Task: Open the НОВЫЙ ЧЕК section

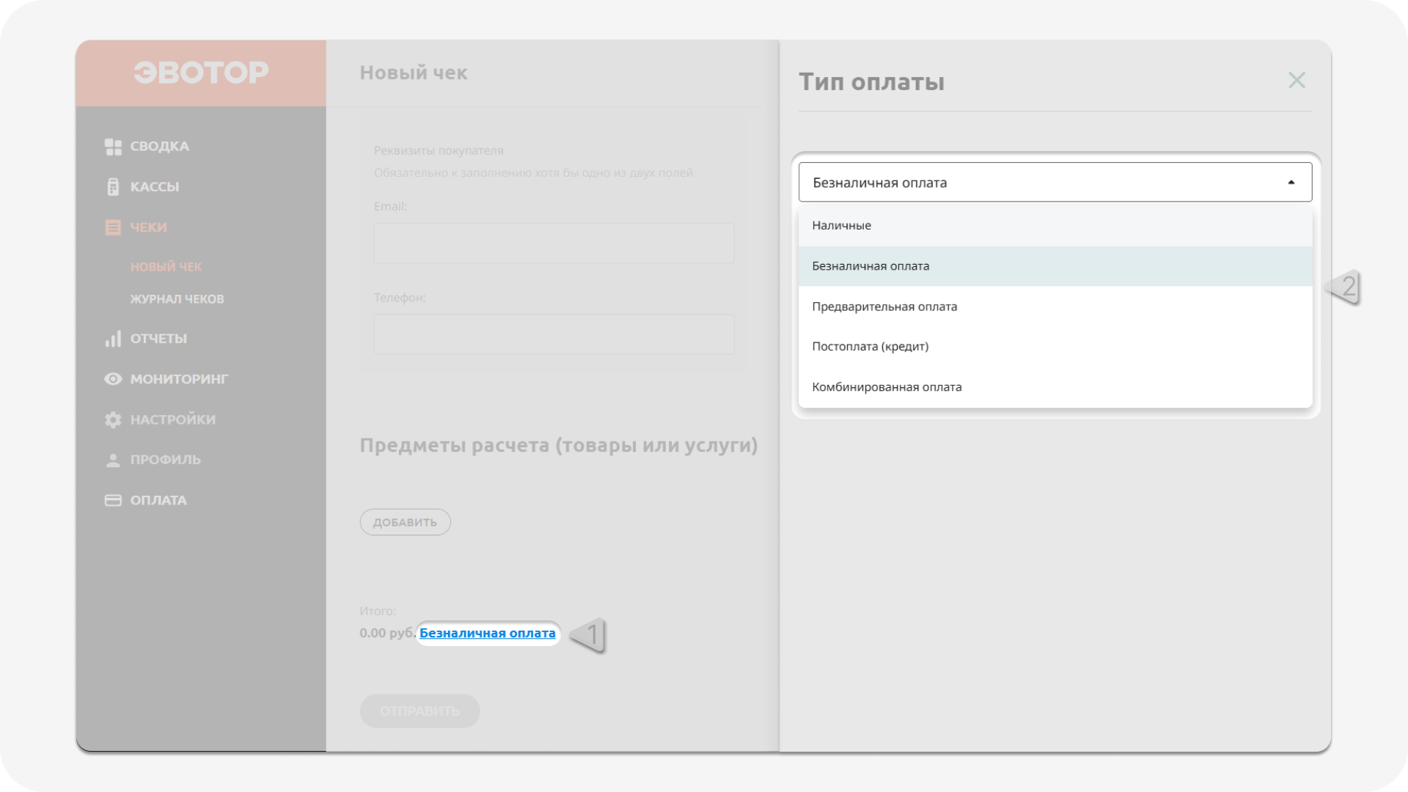Action: click(166, 266)
